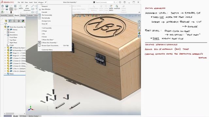Open the SOLIDWORKS Resources home icon in the task pane
The height and width of the screenshot is (117, 209).
tap(139, 21)
